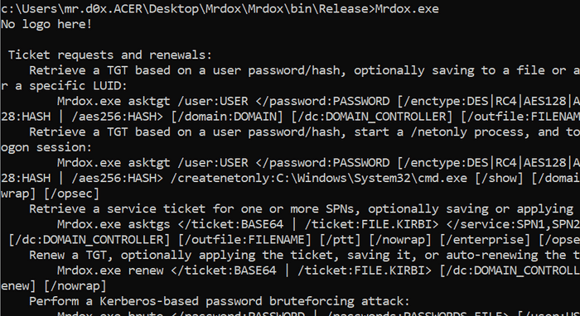Click the 'ogon session:' line
The height and width of the screenshot is (316, 580).
pos(46,148)
